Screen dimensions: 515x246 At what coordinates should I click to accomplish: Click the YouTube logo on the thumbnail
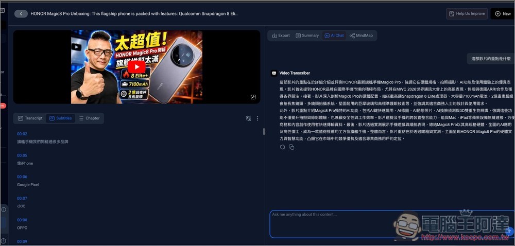(x=76, y=47)
